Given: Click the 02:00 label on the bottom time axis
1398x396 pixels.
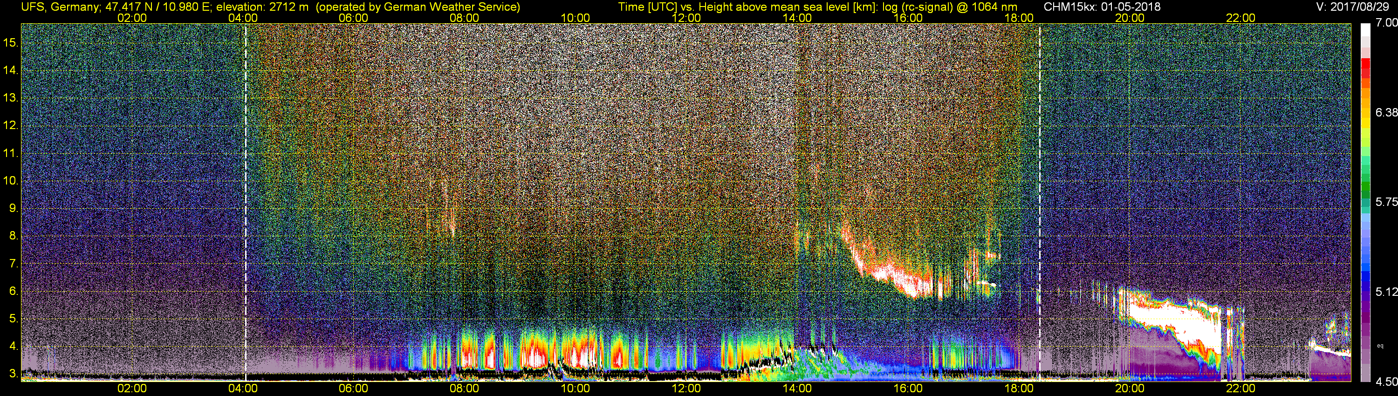Looking at the screenshot, I should (x=132, y=389).
